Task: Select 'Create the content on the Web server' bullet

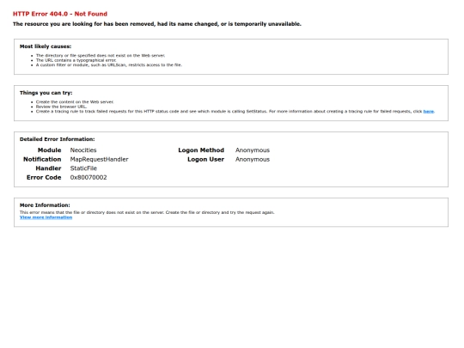Action: pyautogui.click(x=75, y=101)
